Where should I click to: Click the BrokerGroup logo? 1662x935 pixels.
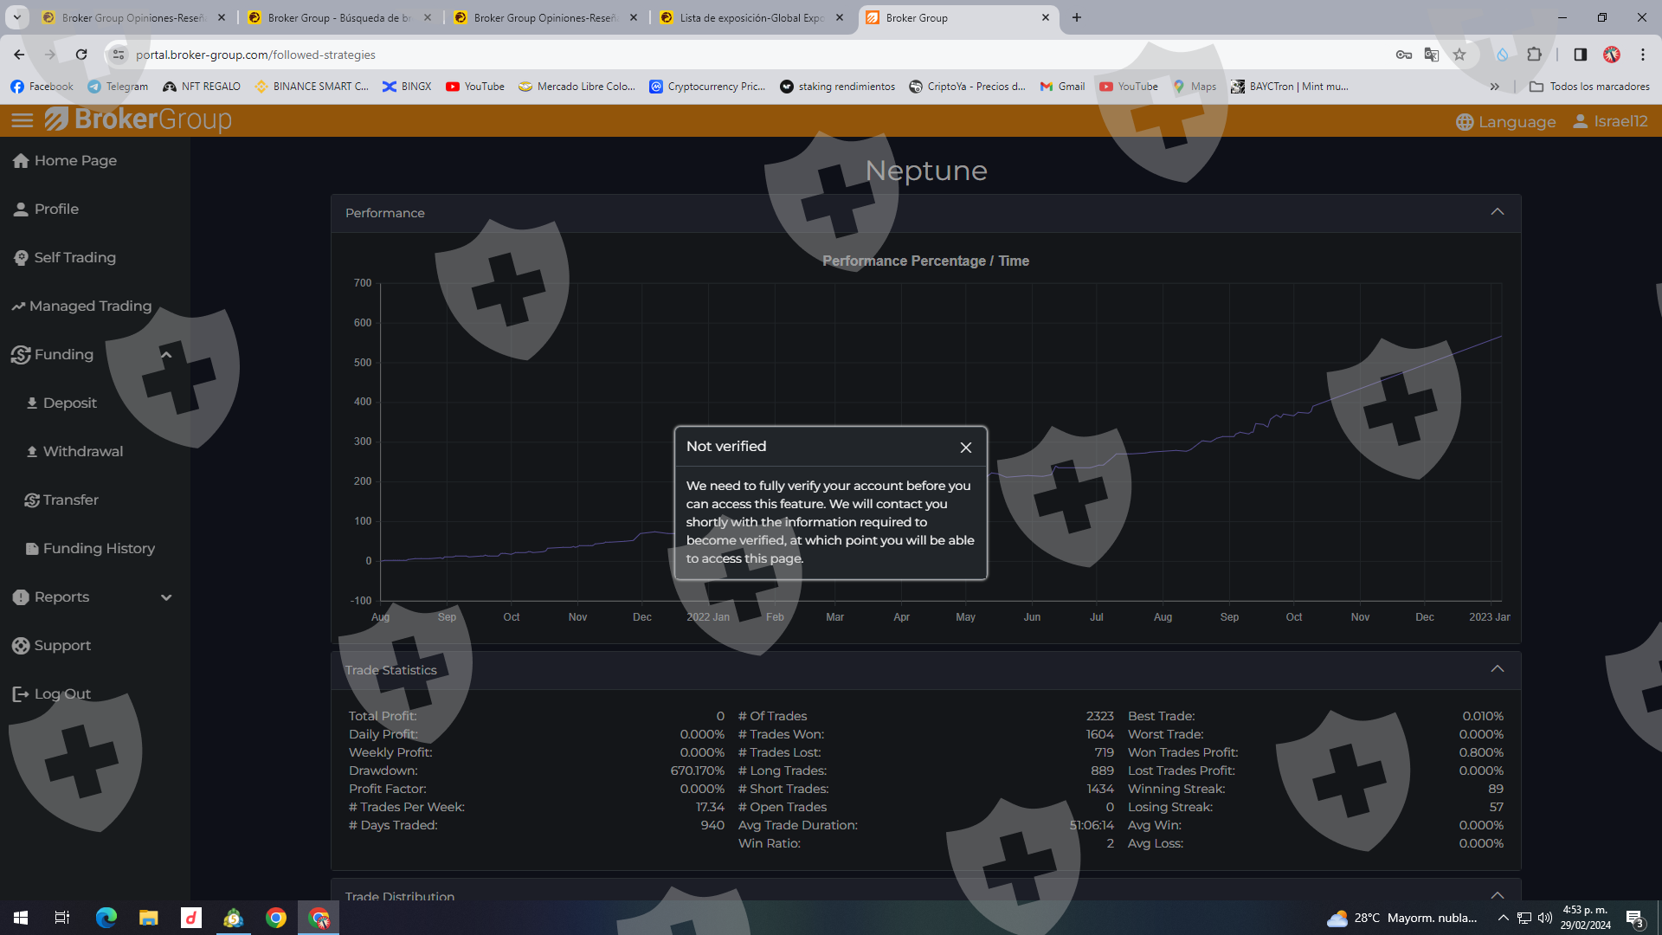click(138, 119)
